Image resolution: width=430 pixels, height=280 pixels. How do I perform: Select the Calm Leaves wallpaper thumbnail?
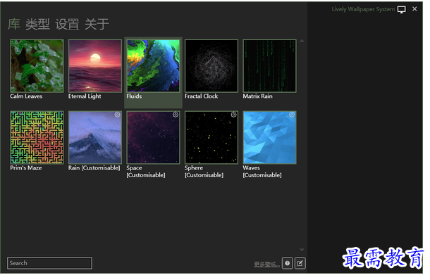[37, 65]
